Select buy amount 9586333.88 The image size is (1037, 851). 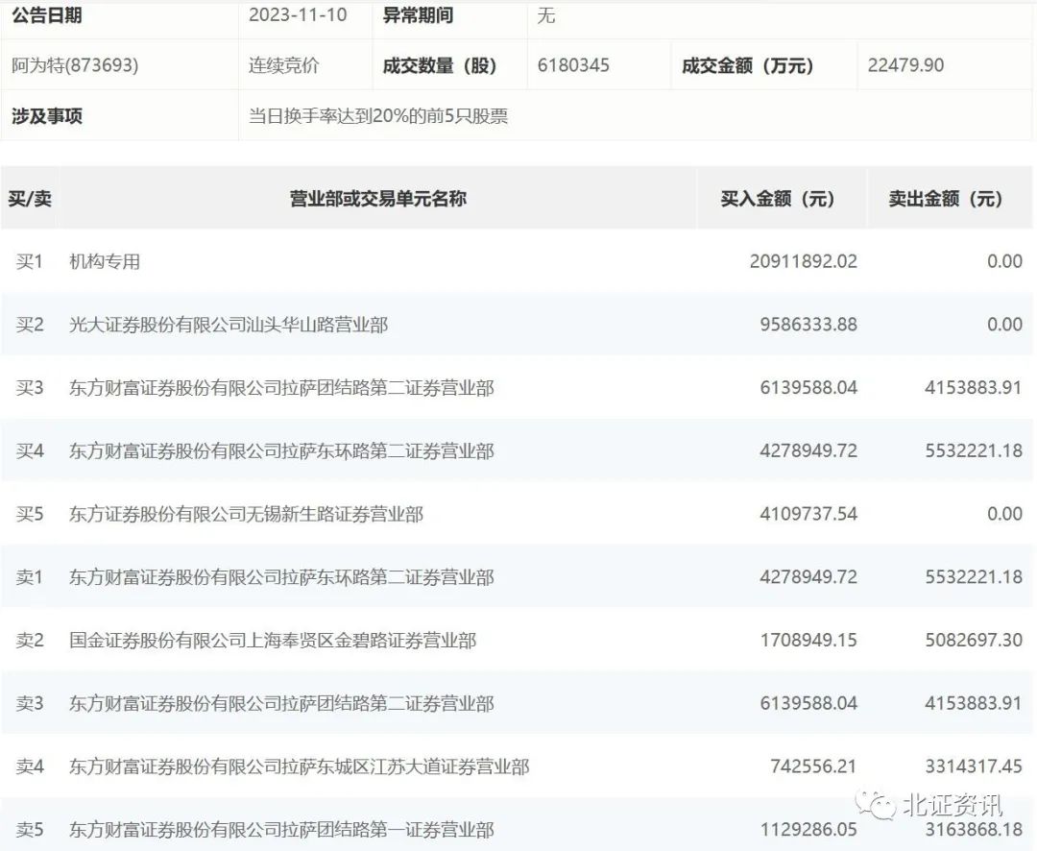coord(808,325)
